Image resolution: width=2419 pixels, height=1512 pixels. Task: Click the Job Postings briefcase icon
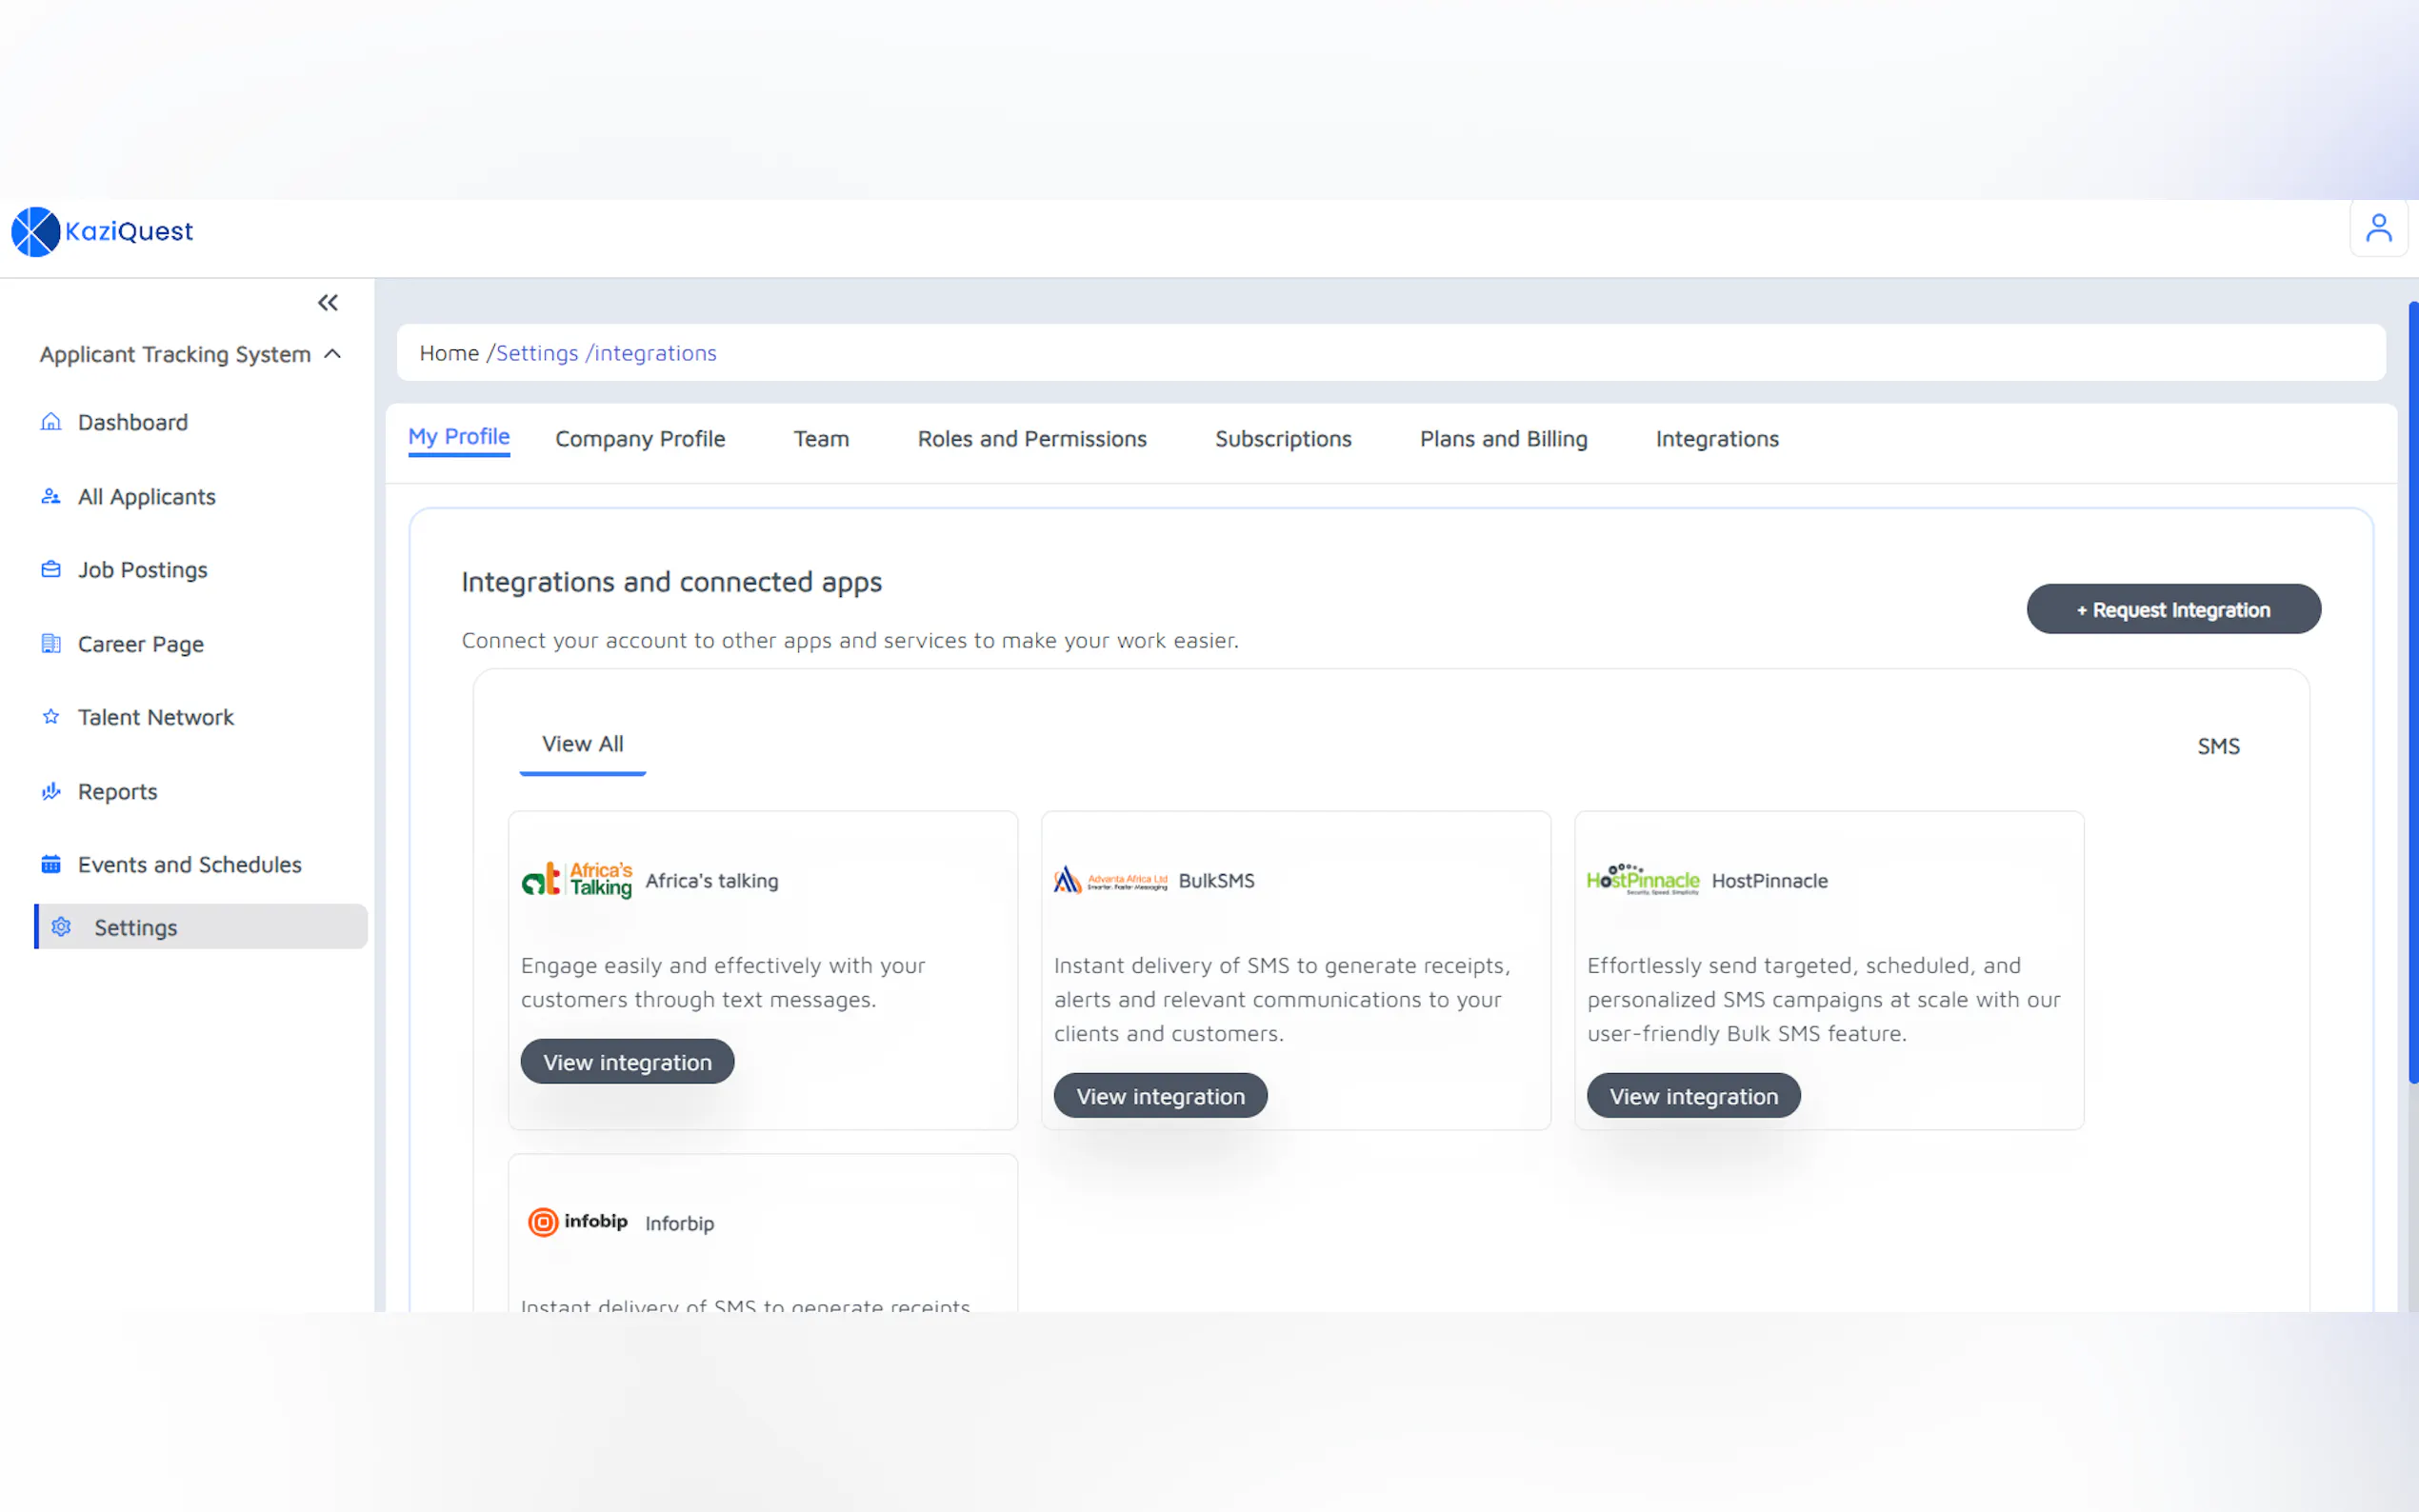[x=51, y=570]
